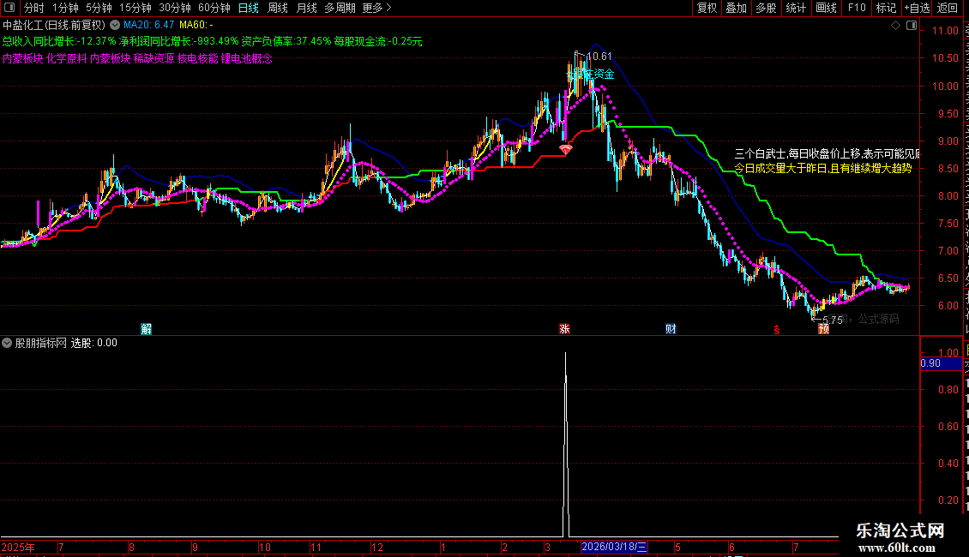Select the 30分钟 period

pos(174,8)
